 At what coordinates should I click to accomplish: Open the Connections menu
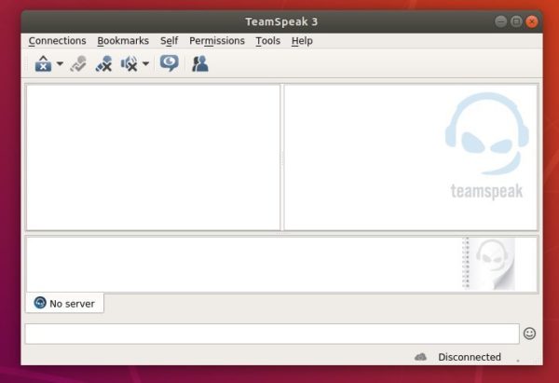57,41
